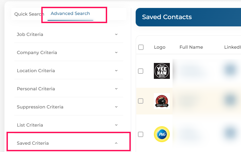Expand Personal Criteria section arrow

click(x=116, y=89)
